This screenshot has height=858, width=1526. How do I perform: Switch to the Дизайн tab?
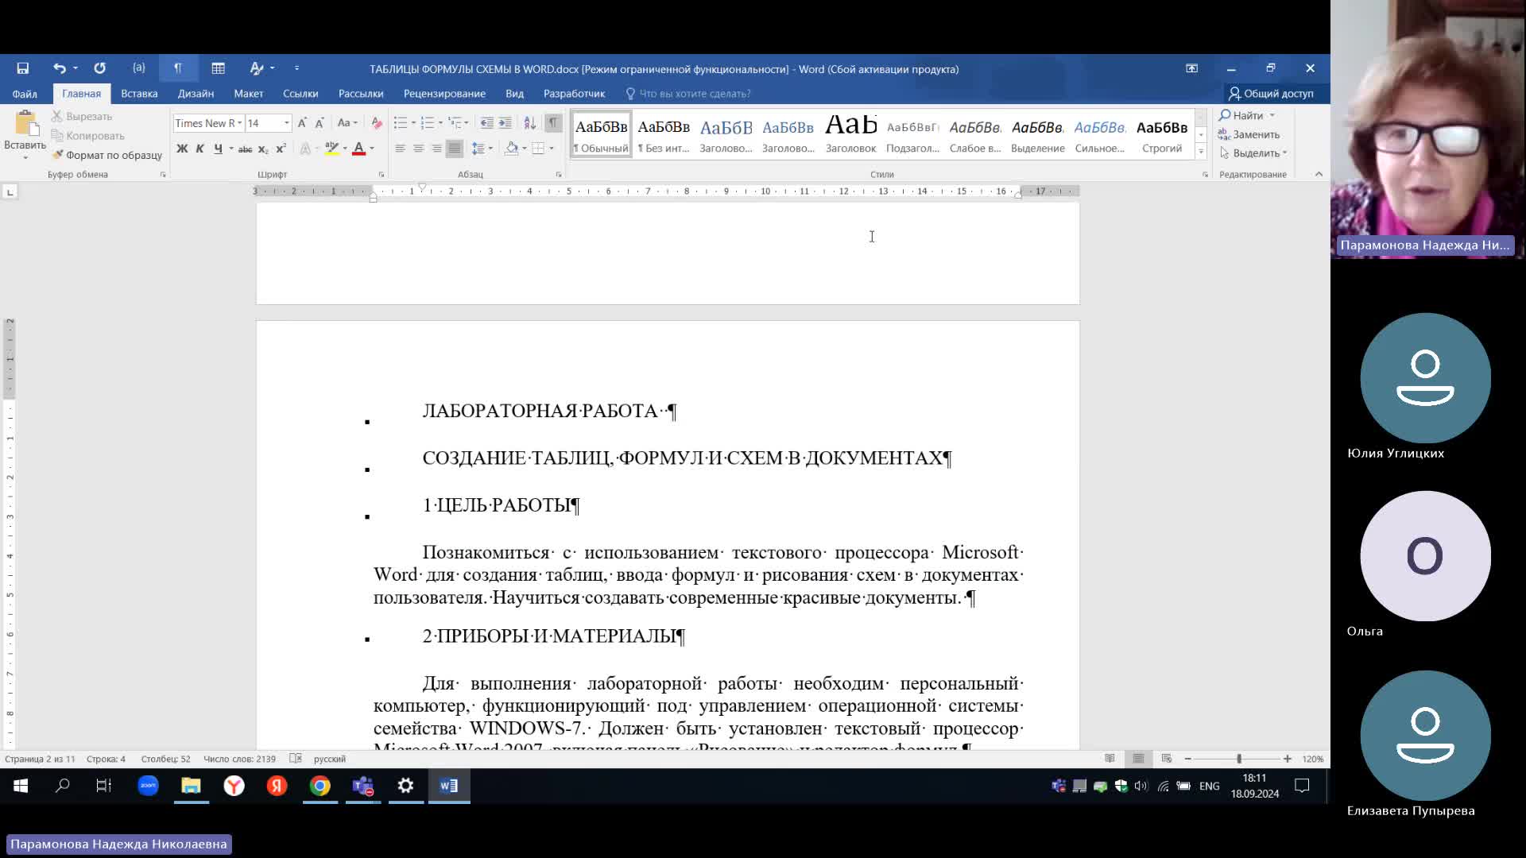point(196,94)
